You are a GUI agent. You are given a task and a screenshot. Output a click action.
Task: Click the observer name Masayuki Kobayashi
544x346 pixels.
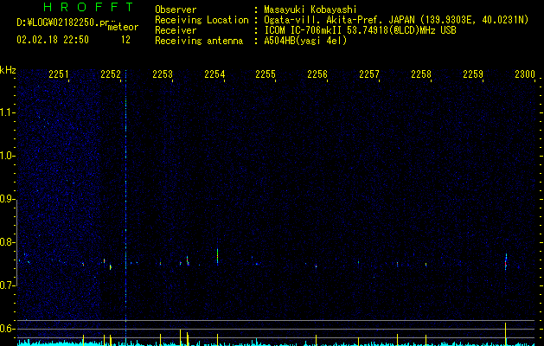click(x=310, y=10)
